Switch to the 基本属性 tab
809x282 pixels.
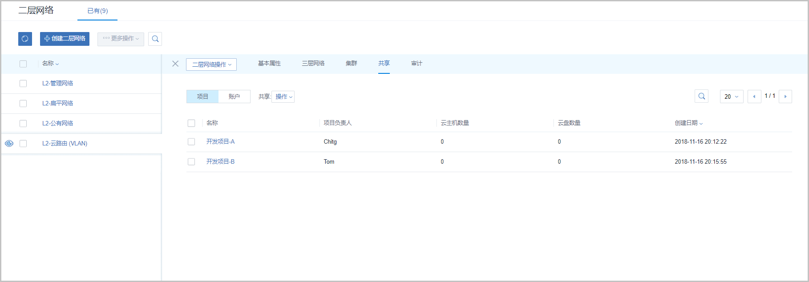pos(269,64)
